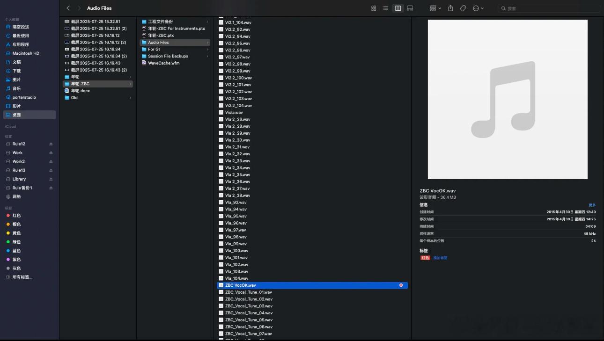Eject the Library volume
Screen dimensions: 604x341
click(51, 179)
